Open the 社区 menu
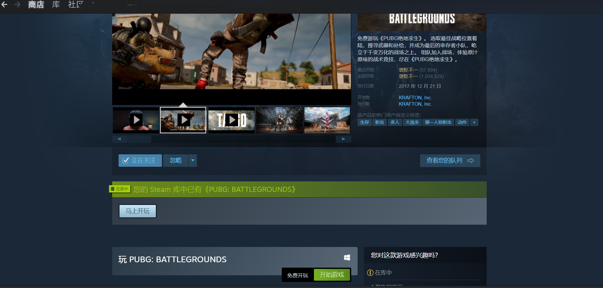This screenshot has height=288, width=603. 76,4
